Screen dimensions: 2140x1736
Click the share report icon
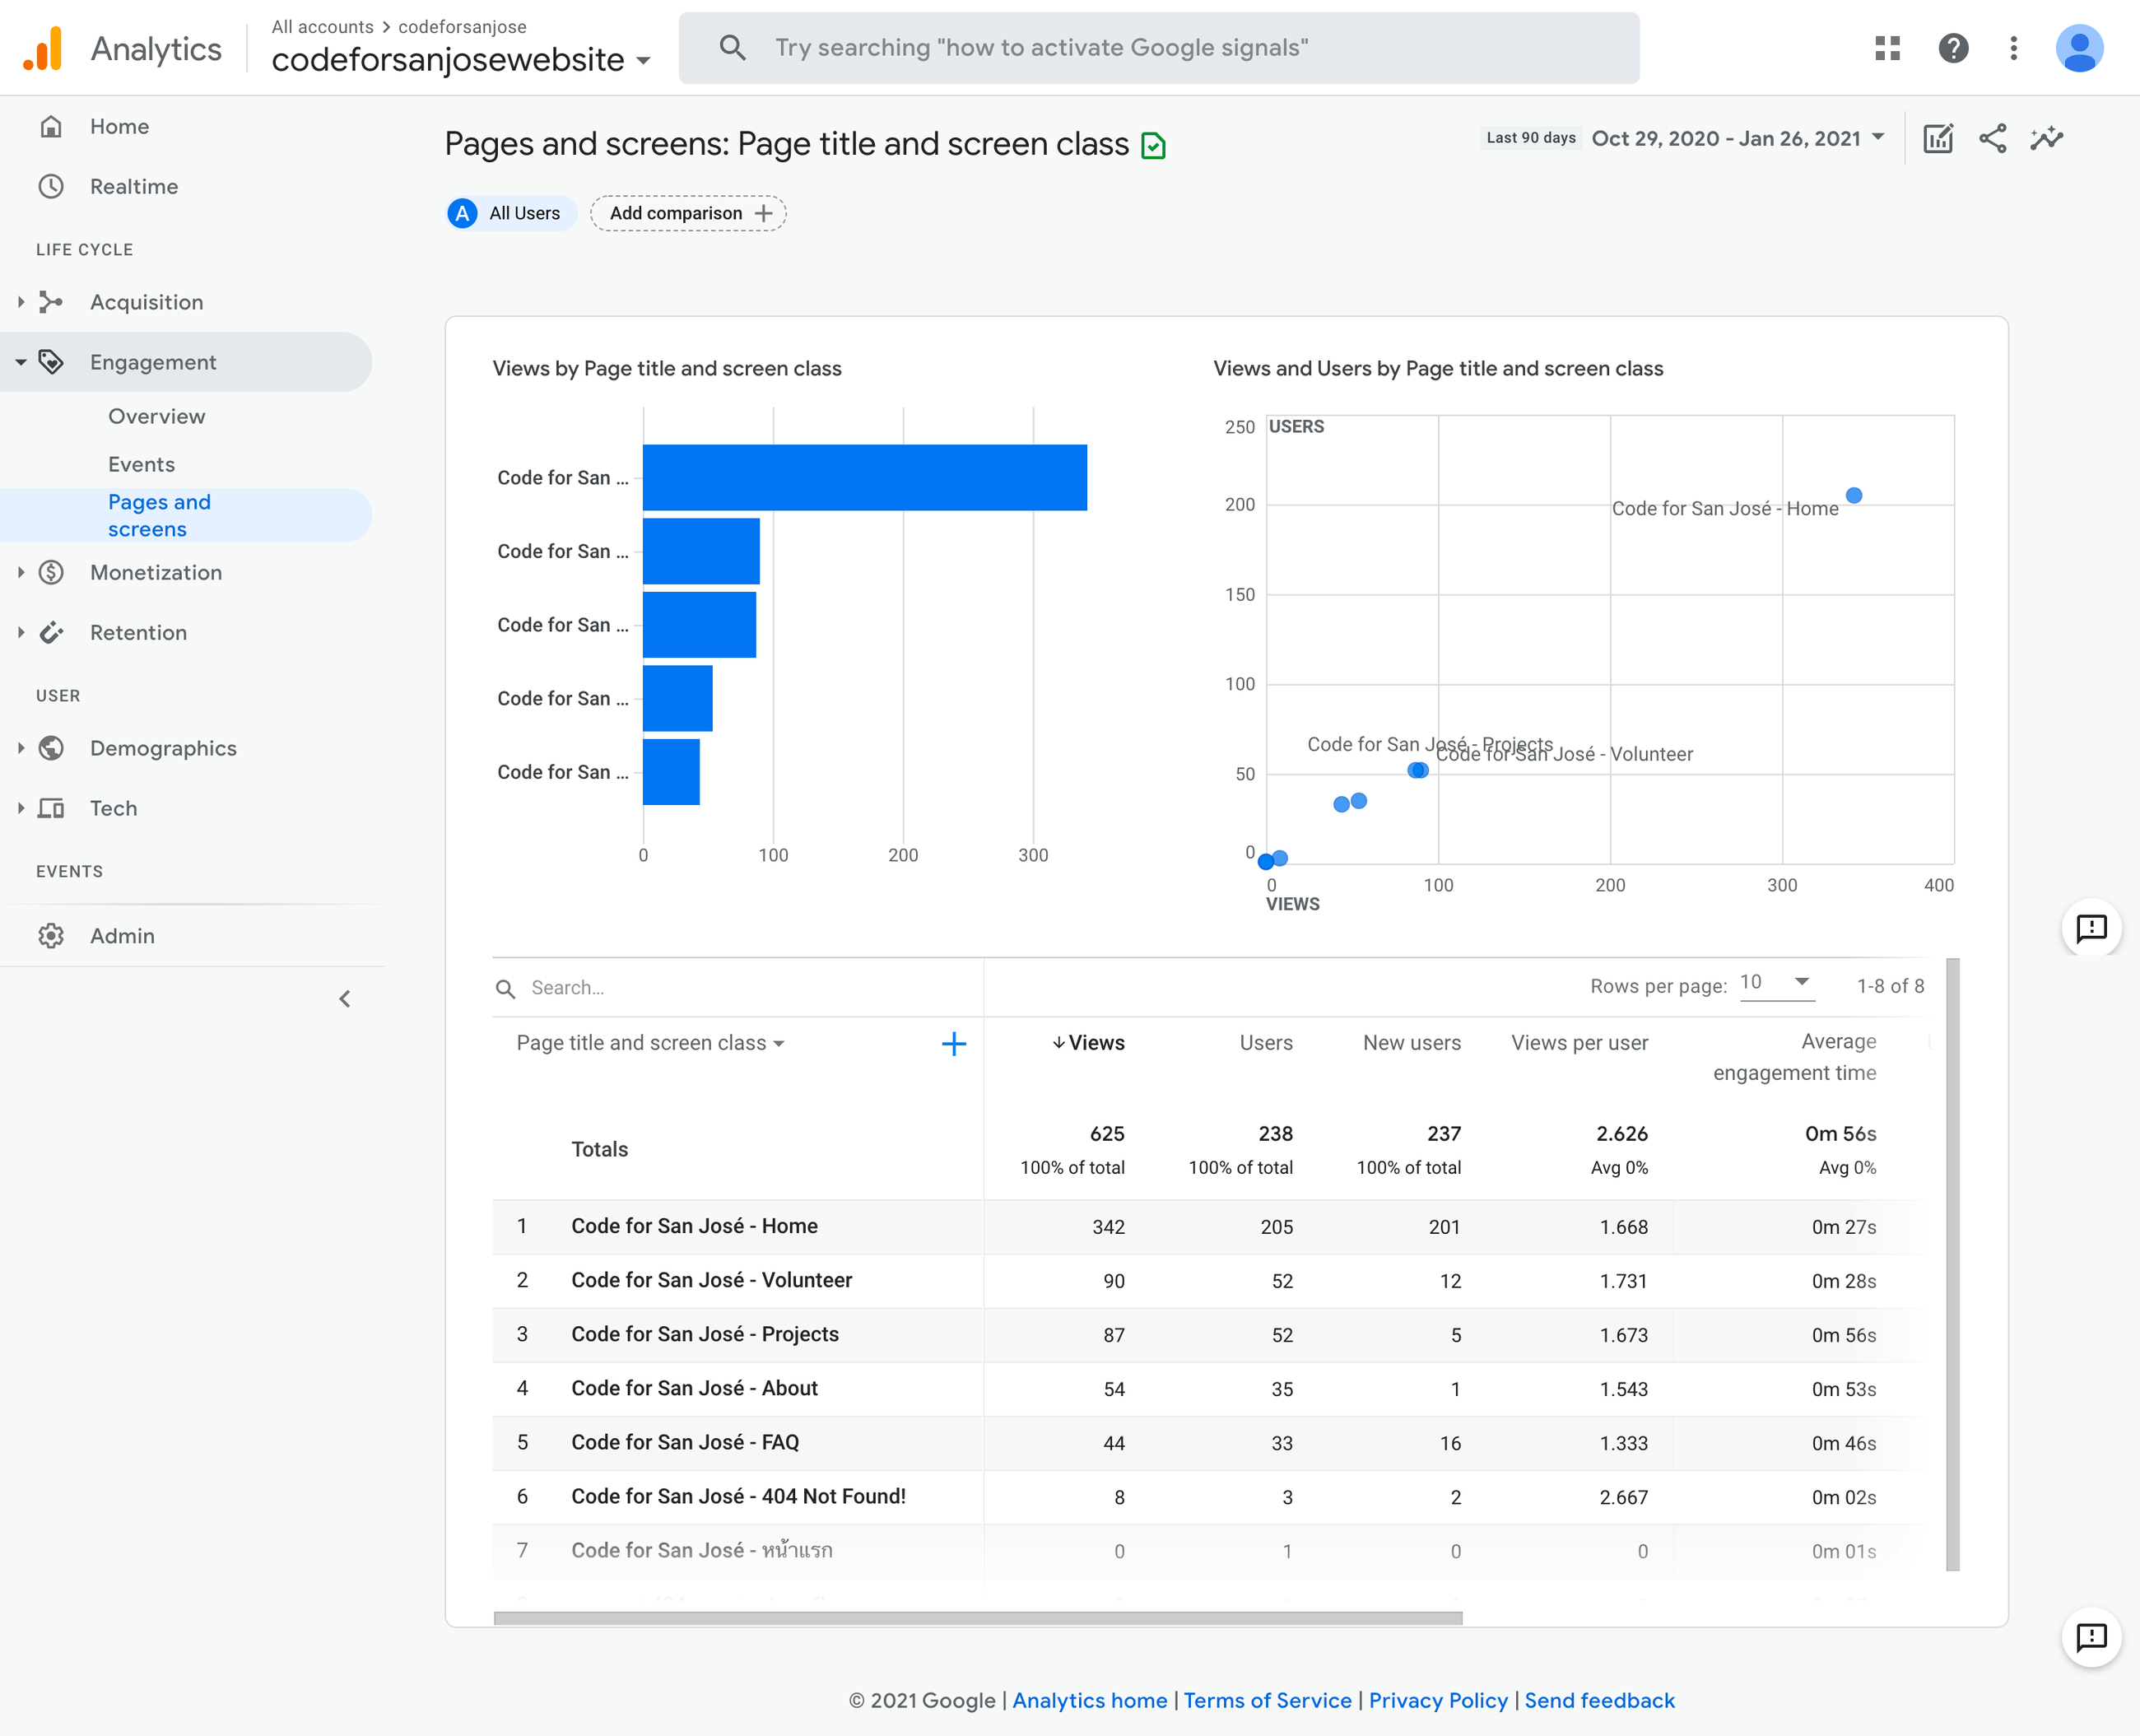1992,138
